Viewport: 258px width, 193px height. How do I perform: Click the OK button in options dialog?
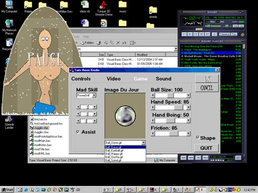click(207, 79)
